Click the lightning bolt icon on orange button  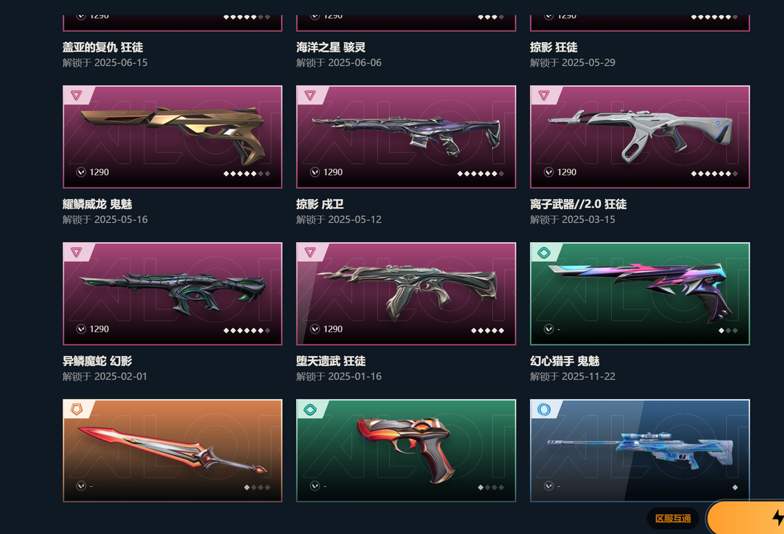pyautogui.click(x=778, y=517)
